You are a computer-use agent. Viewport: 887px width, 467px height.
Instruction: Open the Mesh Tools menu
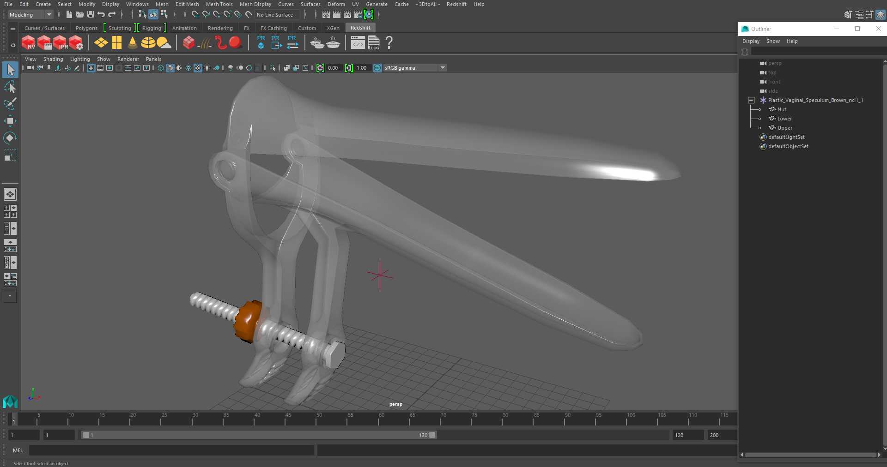(219, 4)
